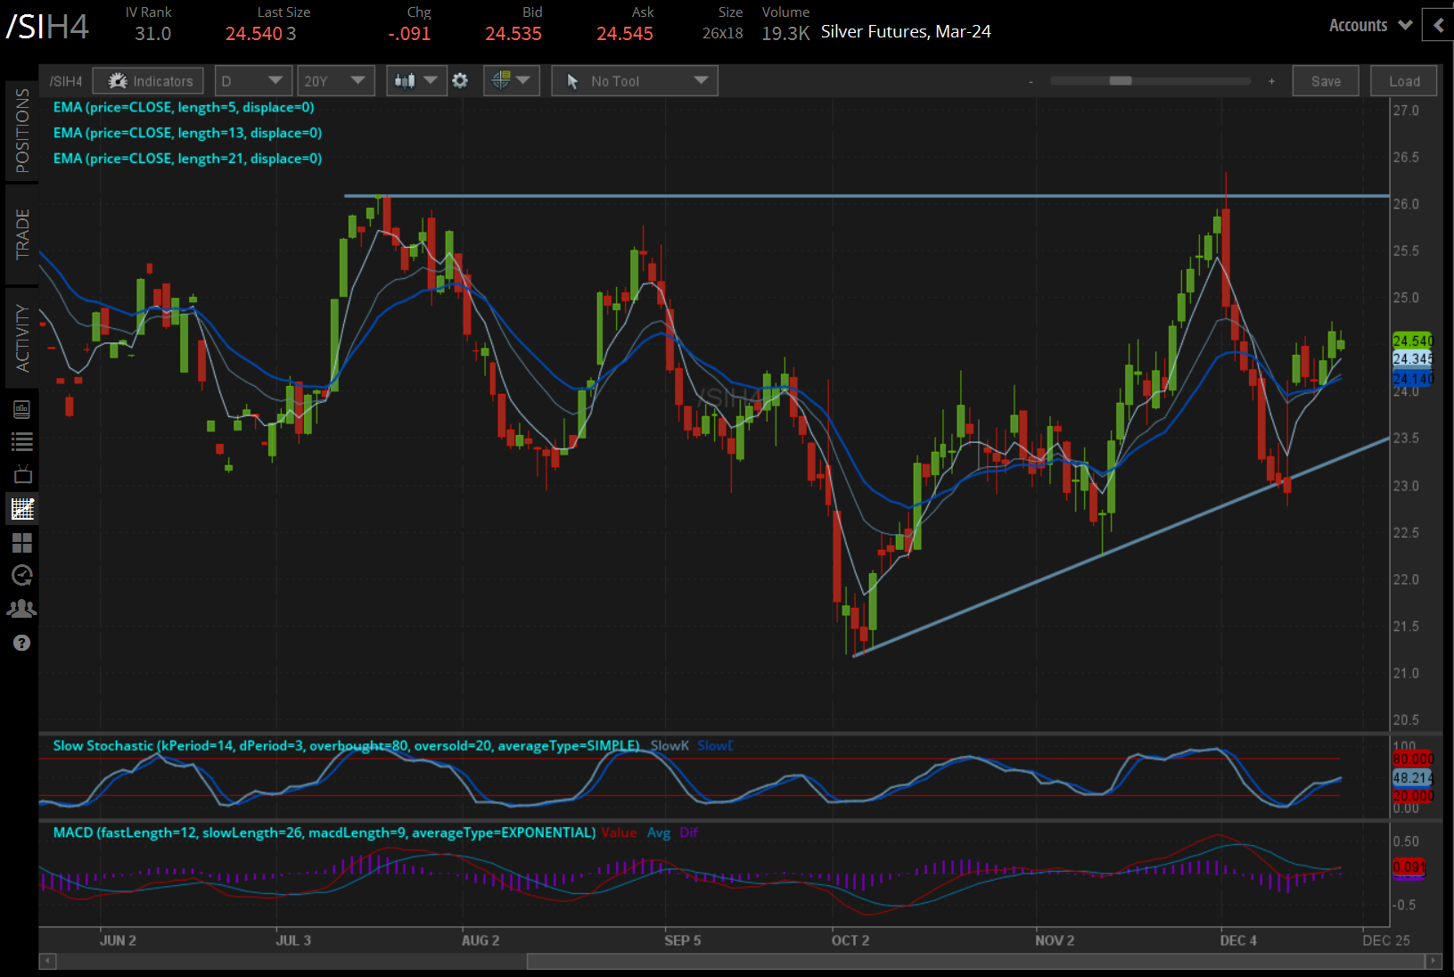Open the clock history sidebar icon
1454x977 pixels.
click(x=22, y=575)
